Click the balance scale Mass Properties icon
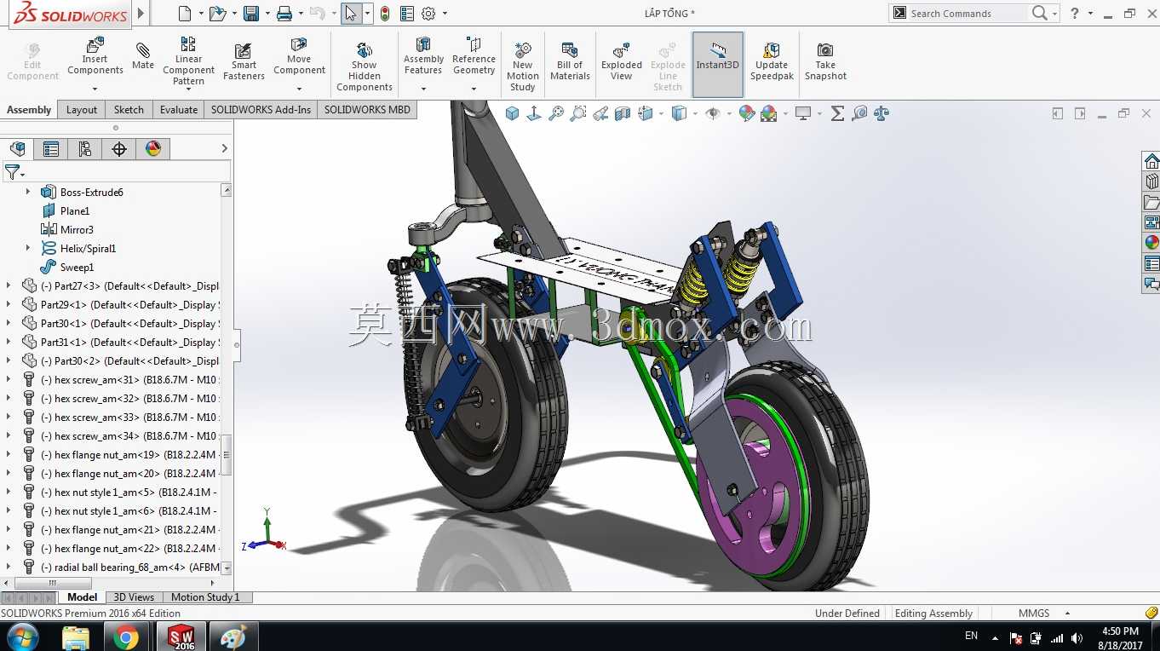 [x=881, y=113]
